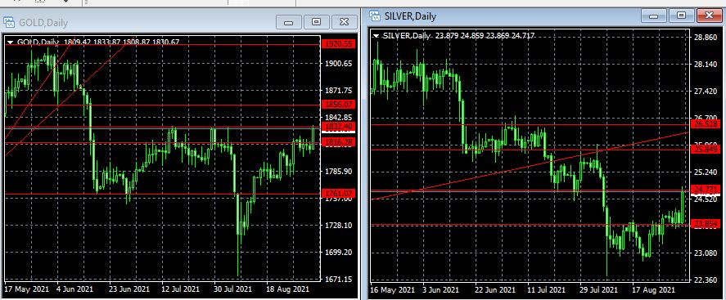The height and width of the screenshot is (300, 726).
Task: Select the 1856.07 horizontal line label
Action: point(338,105)
